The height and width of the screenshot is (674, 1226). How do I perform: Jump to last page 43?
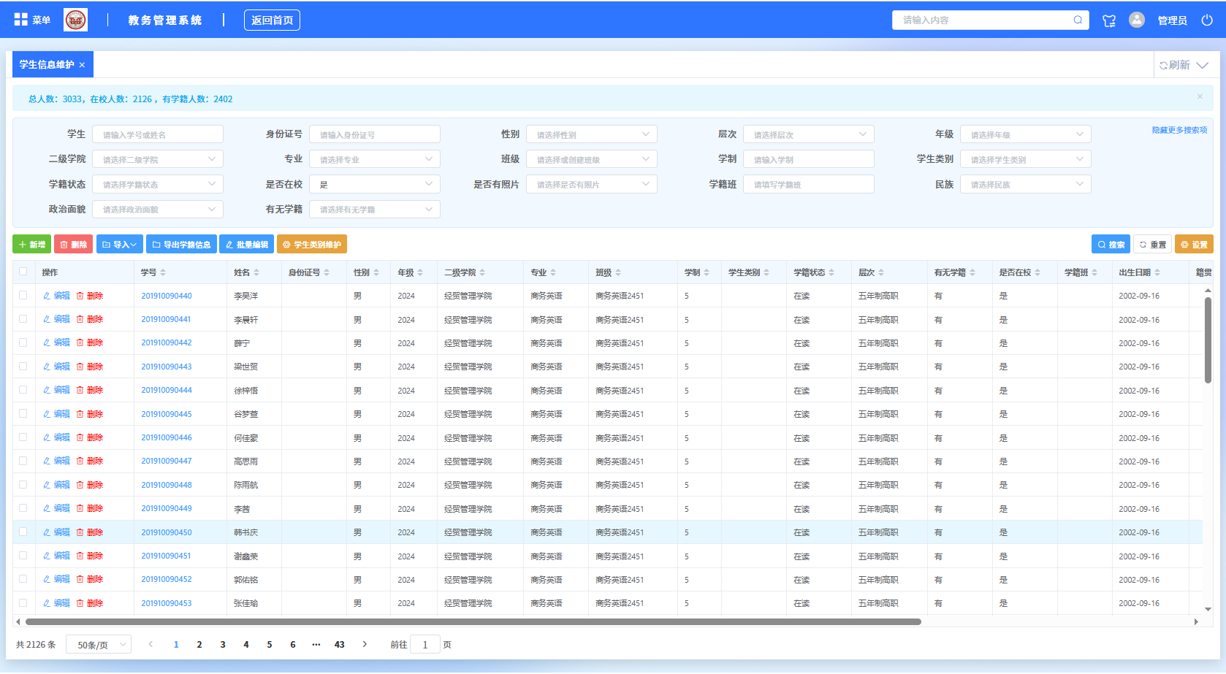pyautogui.click(x=340, y=645)
